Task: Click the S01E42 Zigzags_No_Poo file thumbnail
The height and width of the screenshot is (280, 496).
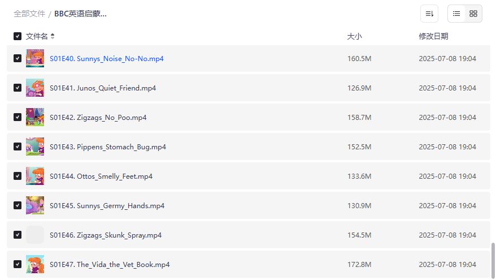Action: [x=35, y=118]
